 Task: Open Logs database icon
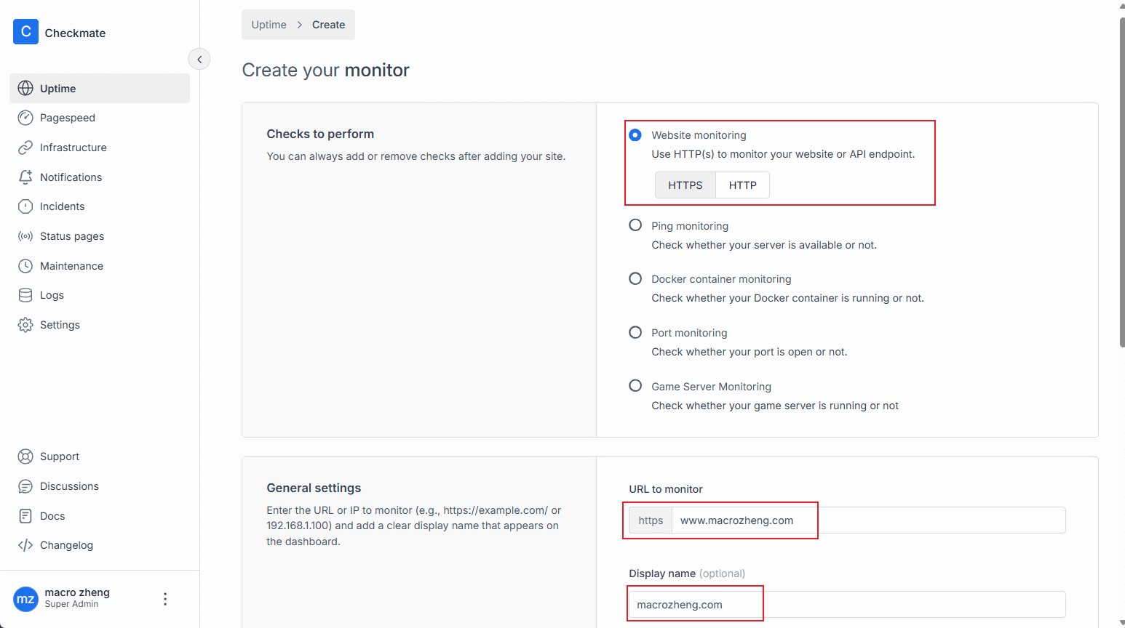point(25,295)
